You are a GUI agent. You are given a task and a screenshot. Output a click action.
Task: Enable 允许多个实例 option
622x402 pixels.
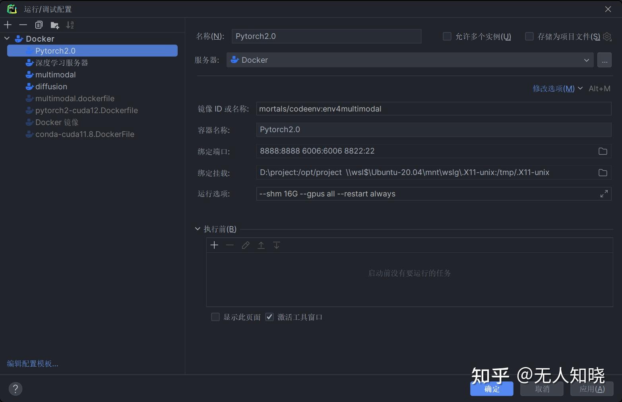[x=447, y=36]
